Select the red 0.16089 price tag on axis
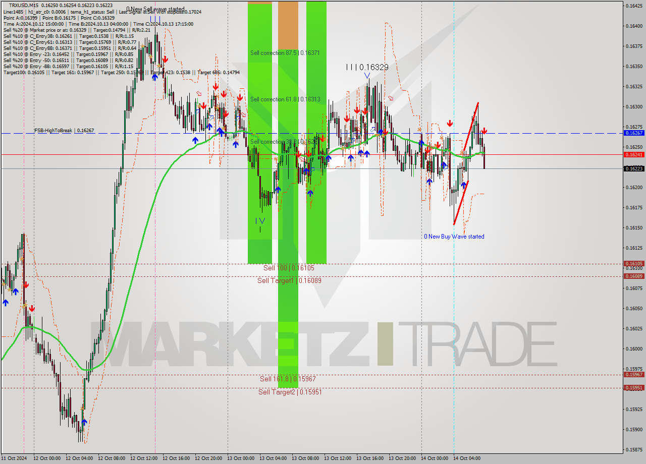The width and height of the screenshot is (646, 464). coord(634,276)
